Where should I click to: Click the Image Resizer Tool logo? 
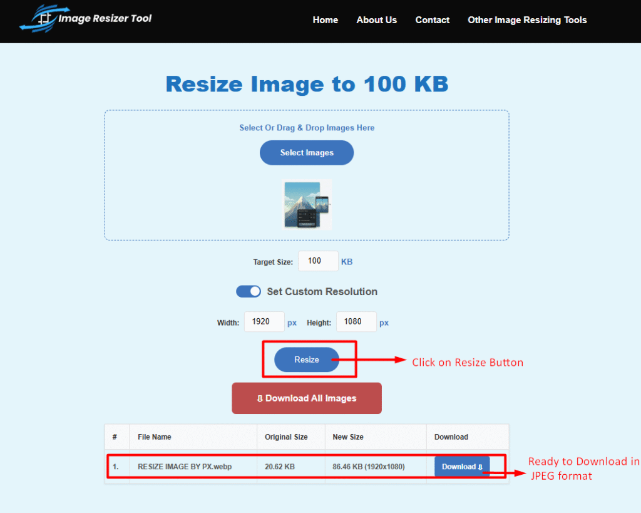[86, 19]
